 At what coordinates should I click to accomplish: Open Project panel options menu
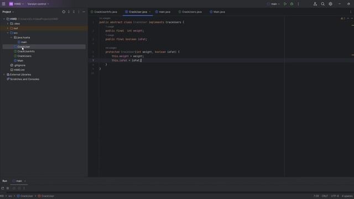click(x=79, y=12)
